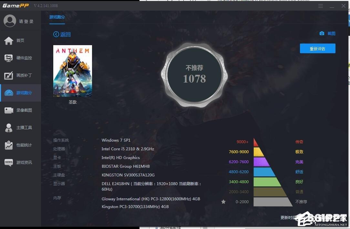The height and width of the screenshot is (229, 350).
Task: Click the 完美 rating label
Action: coord(299,162)
